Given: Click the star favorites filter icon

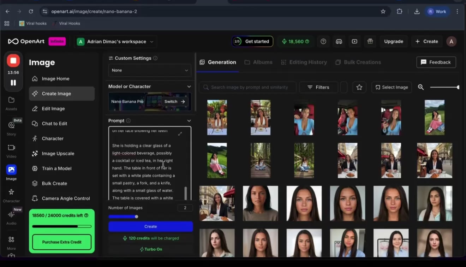Looking at the screenshot, I should coord(359,87).
